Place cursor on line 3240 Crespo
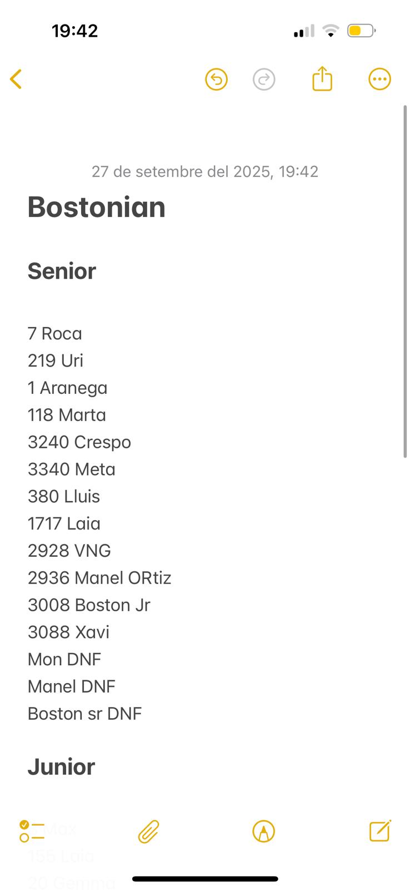The image size is (410, 890). (x=79, y=442)
